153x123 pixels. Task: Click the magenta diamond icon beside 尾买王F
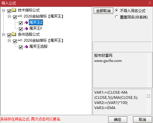[27, 29]
